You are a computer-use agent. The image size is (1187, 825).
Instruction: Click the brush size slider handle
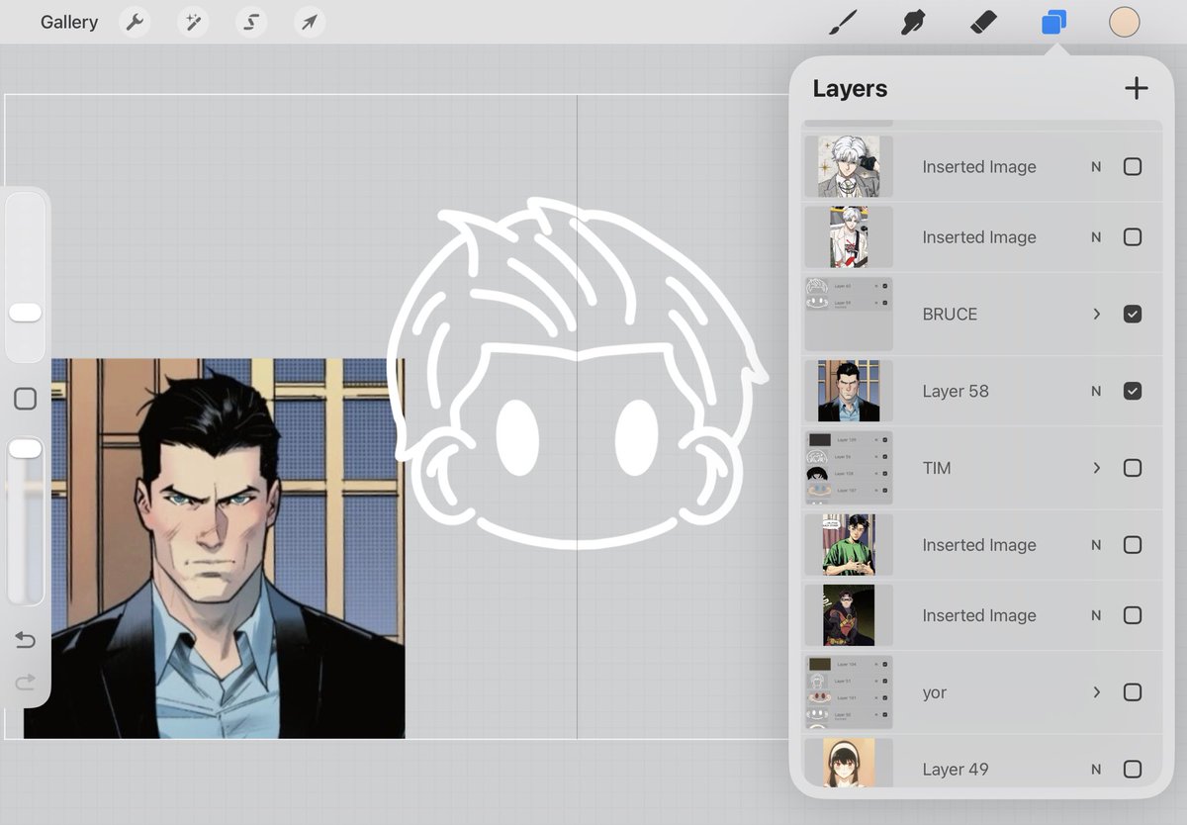[26, 313]
